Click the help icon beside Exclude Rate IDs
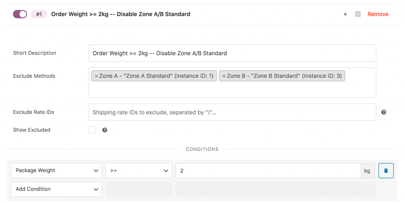The image size is (405, 203). click(384, 112)
